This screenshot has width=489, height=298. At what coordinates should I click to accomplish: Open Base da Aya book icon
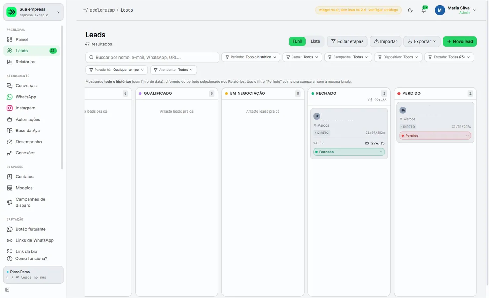[9, 130]
